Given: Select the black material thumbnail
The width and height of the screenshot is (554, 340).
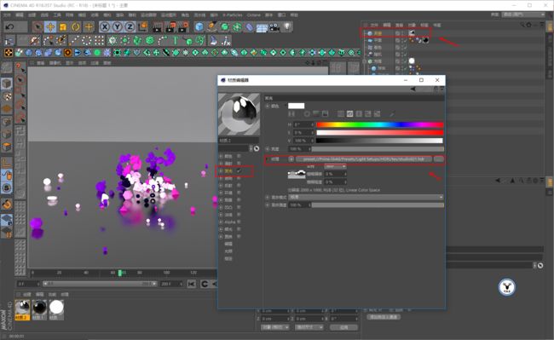Looking at the screenshot, I should pyautogui.click(x=39, y=308).
